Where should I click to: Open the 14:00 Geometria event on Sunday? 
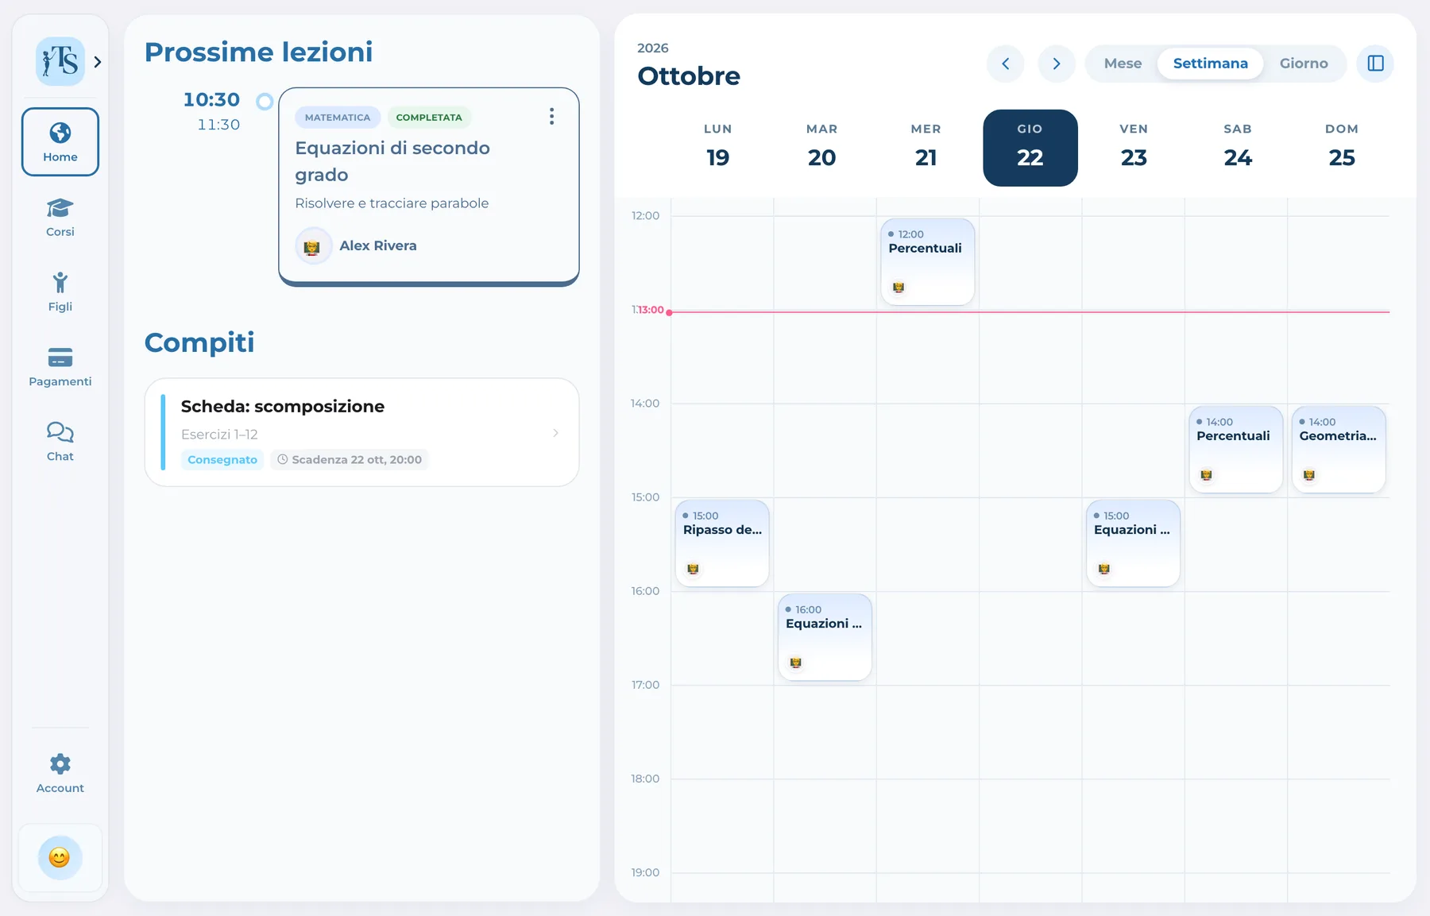click(1339, 450)
